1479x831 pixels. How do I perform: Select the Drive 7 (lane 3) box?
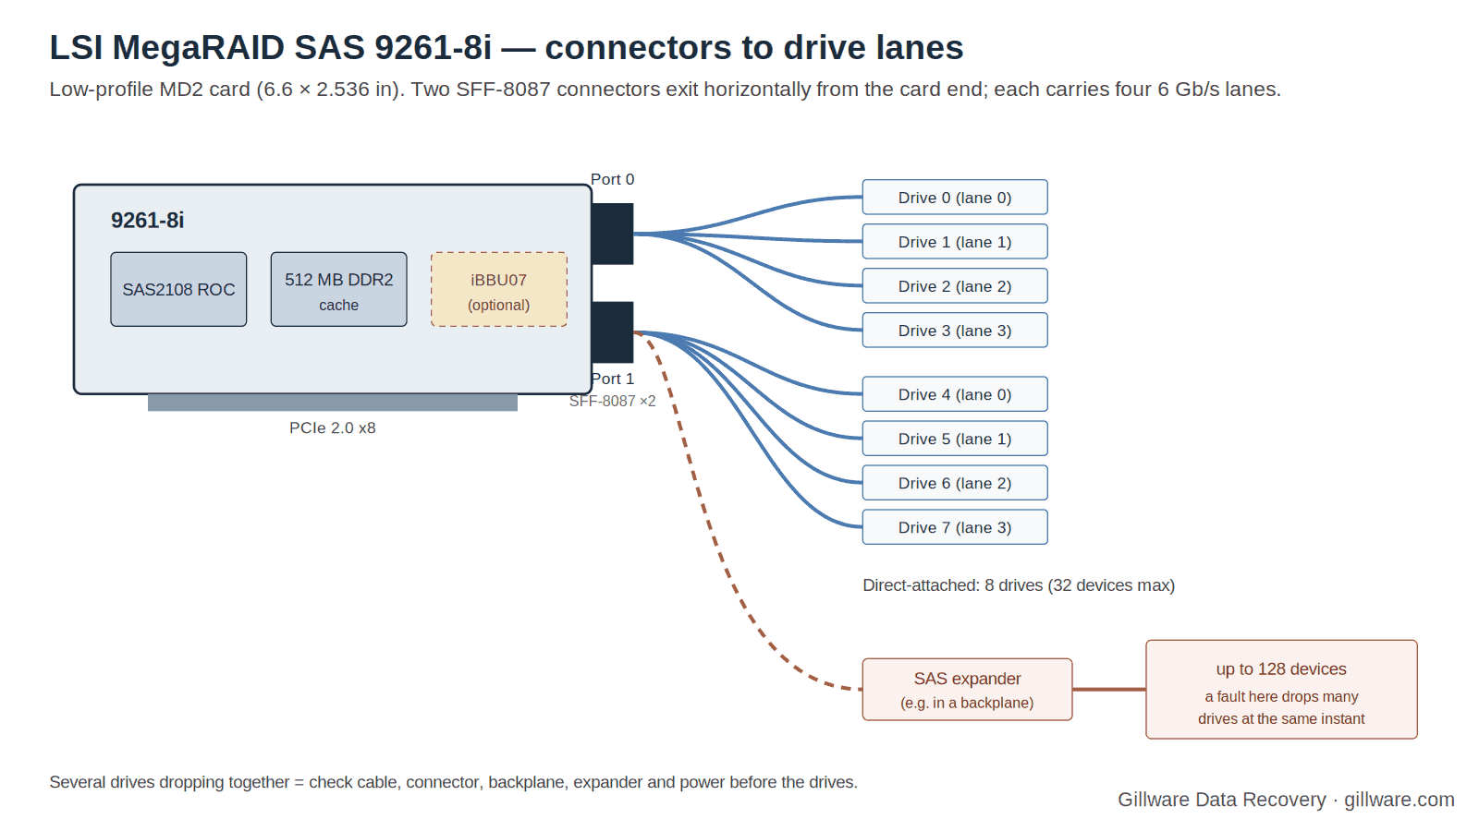coord(955,527)
